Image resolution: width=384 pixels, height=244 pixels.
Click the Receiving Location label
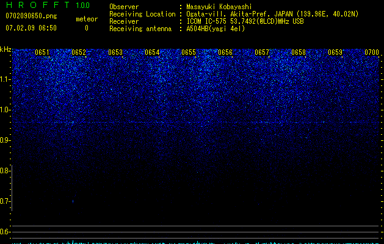coord(142,14)
